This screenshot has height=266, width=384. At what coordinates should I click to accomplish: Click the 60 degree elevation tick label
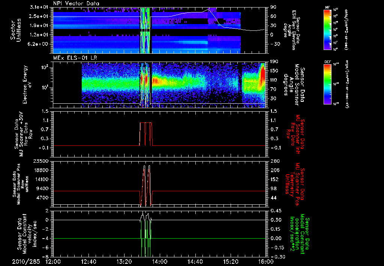point(273,16)
